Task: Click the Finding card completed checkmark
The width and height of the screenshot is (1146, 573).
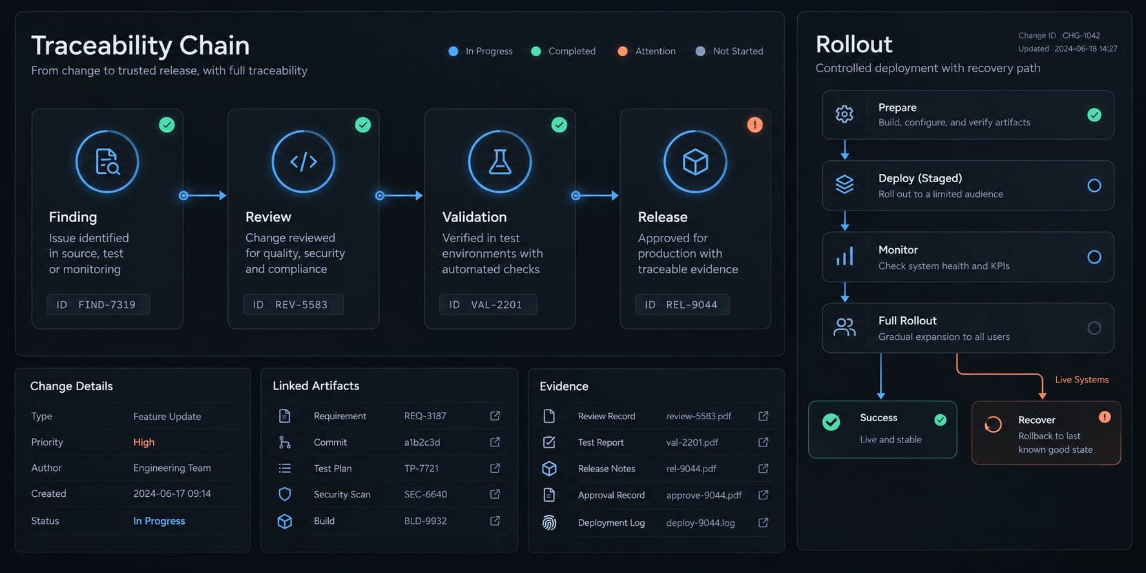Action: pos(167,125)
